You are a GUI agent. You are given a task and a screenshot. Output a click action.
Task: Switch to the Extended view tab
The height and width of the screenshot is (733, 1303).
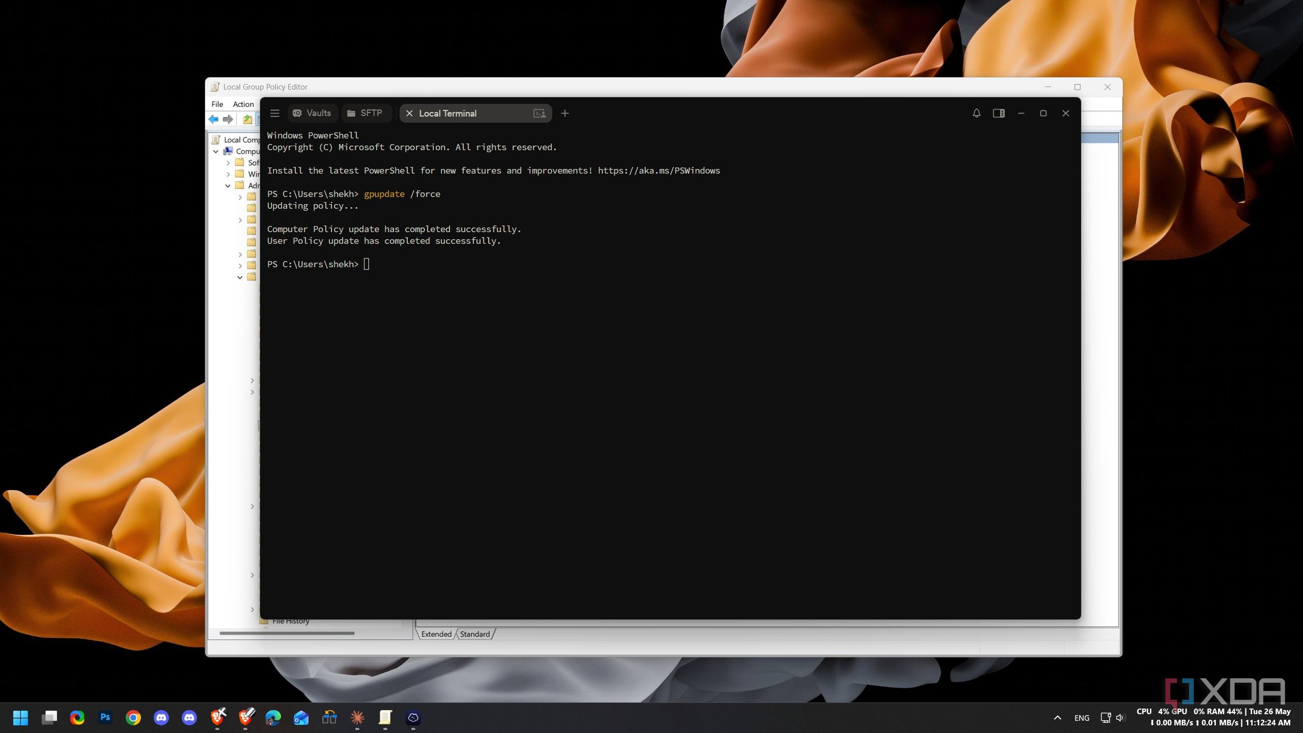tap(436, 634)
